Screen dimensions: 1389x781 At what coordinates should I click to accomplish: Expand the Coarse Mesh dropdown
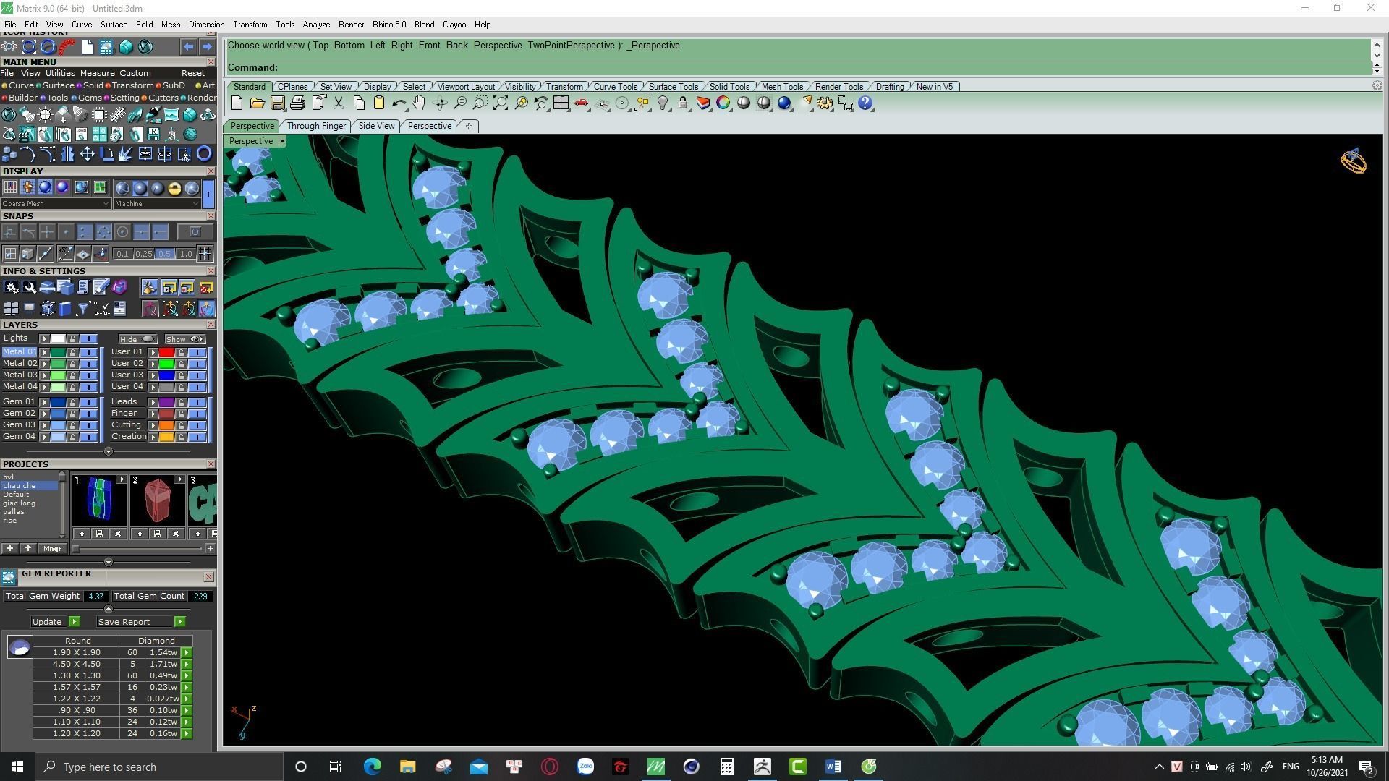(106, 204)
